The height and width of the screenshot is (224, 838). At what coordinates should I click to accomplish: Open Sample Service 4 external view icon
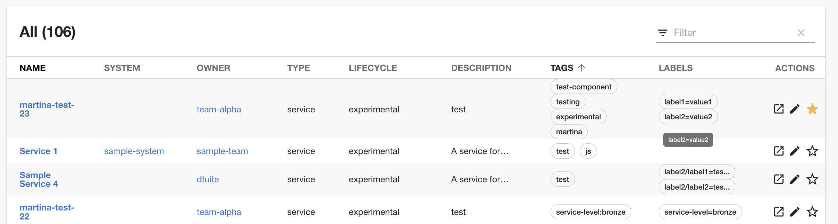pyautogui.click(x=778, y=179)
